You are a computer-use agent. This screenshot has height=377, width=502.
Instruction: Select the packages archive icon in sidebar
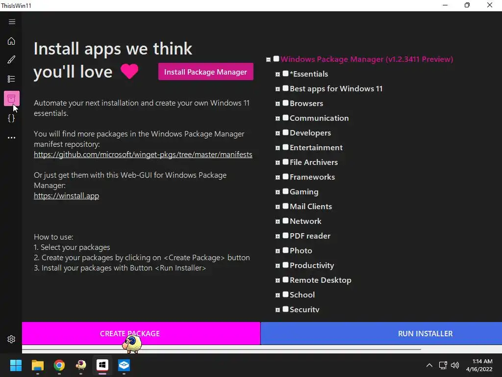[12, 98]
